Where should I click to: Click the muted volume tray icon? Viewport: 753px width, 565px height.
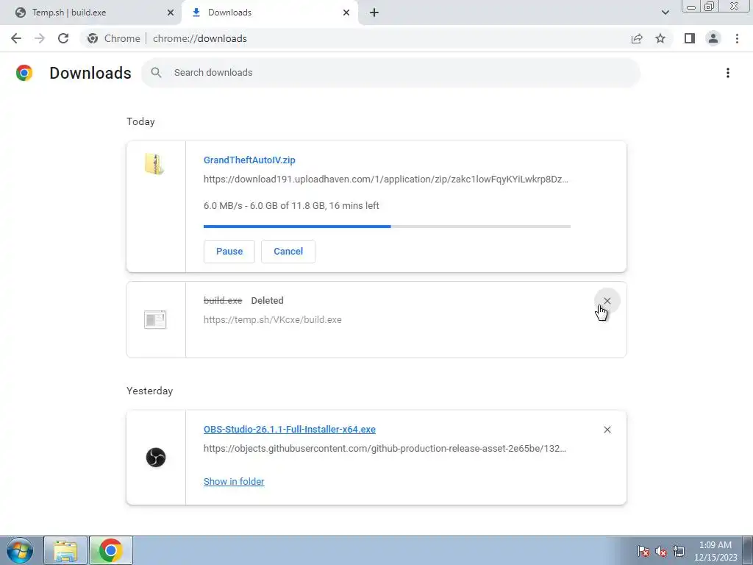click(x=661, y=551)
